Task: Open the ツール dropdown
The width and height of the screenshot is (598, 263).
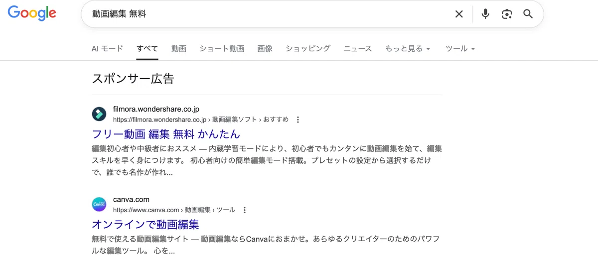Action: [460, 48]
